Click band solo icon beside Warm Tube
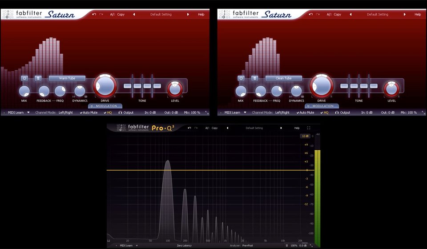 (x=38, y=78)
